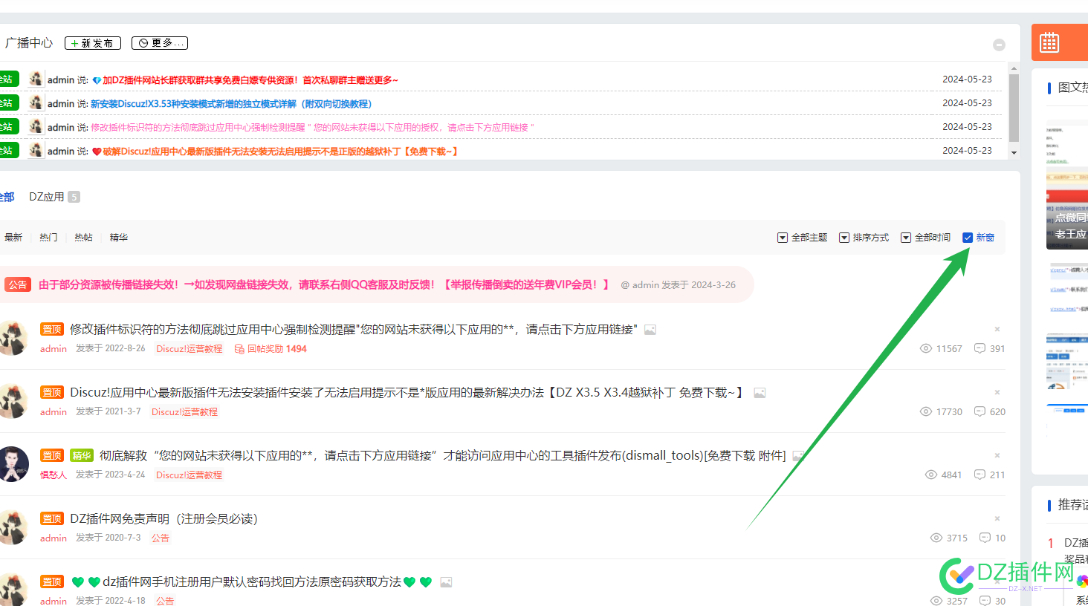The height and width of the screenshot is (606, 1088).
Task: Click 置顶 badge on 修改插件标识符 thread
Action: [x=52, y=330]
